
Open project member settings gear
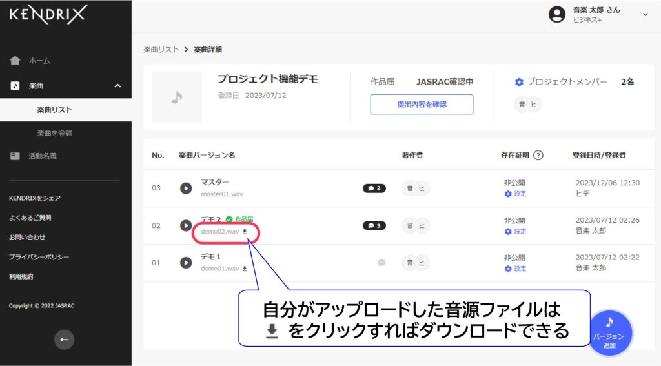(x=520, y=82)
